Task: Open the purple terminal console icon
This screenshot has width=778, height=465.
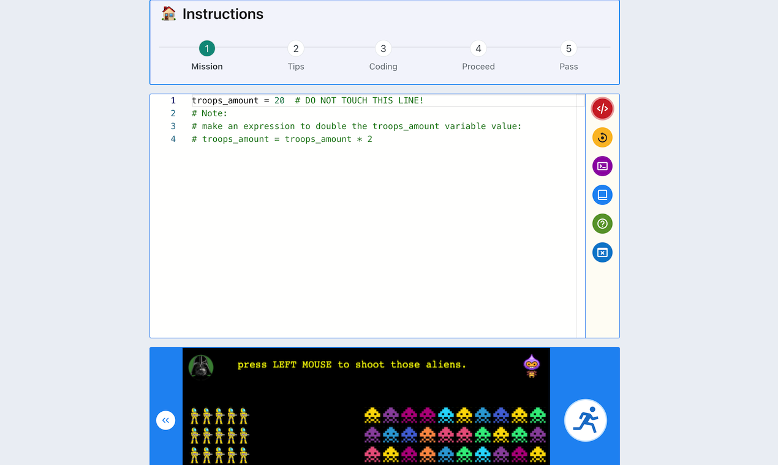Action: point(602,166)
